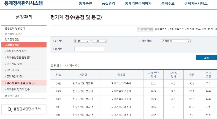Open 품질차원별 점수 sidebar item
Screen dimensions: 217x119
pos(15,76)
